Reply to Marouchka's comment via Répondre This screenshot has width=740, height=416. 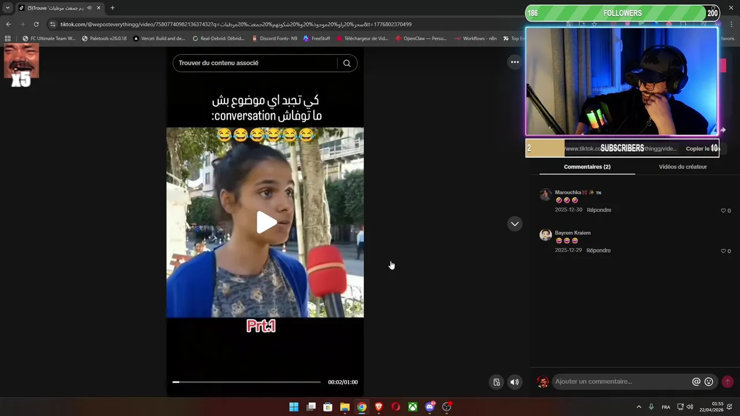599,210
